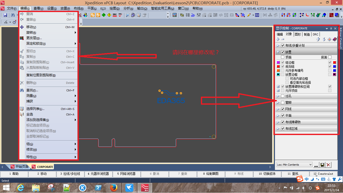The height and width of the screenshot is (193, 343).
Task: Expand the 布线区域 section
Action: point(278,129)
